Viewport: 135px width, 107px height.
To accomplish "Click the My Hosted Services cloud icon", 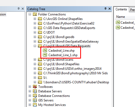I will tap(35, 105).
